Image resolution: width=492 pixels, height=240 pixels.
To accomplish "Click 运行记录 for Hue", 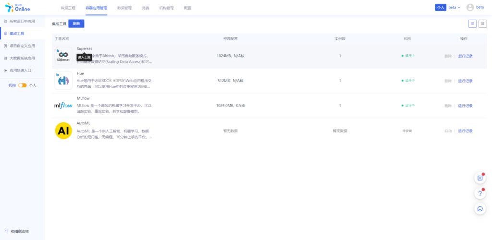I will tap(465, 81).
